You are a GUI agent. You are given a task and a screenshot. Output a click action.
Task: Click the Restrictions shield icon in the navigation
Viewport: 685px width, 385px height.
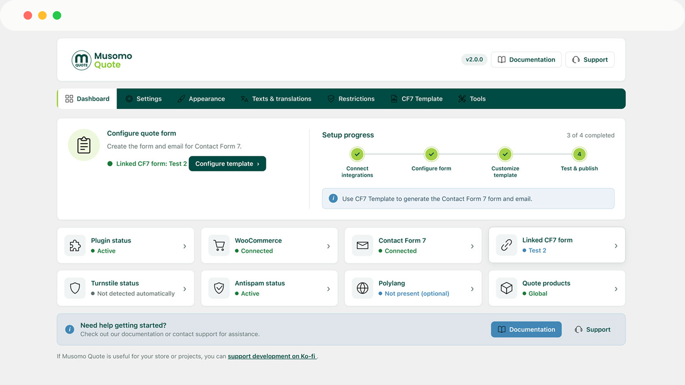pyautogui.click(x=331, y=99)
